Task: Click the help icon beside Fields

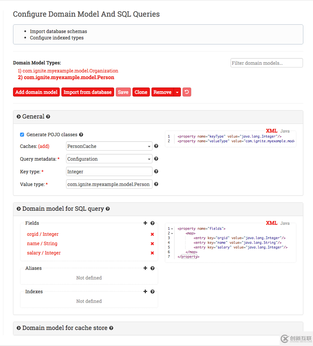Action: (152, 223)
